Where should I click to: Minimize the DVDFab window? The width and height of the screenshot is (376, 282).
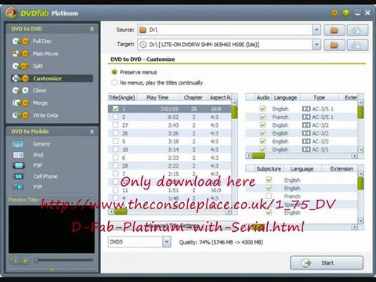coord(357,13)
